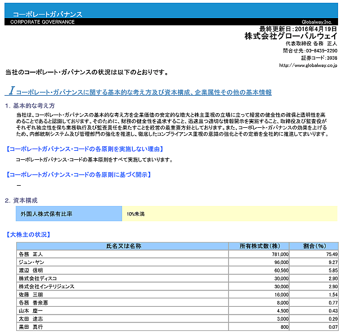This screenshot has width=342, height=336.
Task: Click the 氏名又は名称 column header
Action: tap(124, 246)
